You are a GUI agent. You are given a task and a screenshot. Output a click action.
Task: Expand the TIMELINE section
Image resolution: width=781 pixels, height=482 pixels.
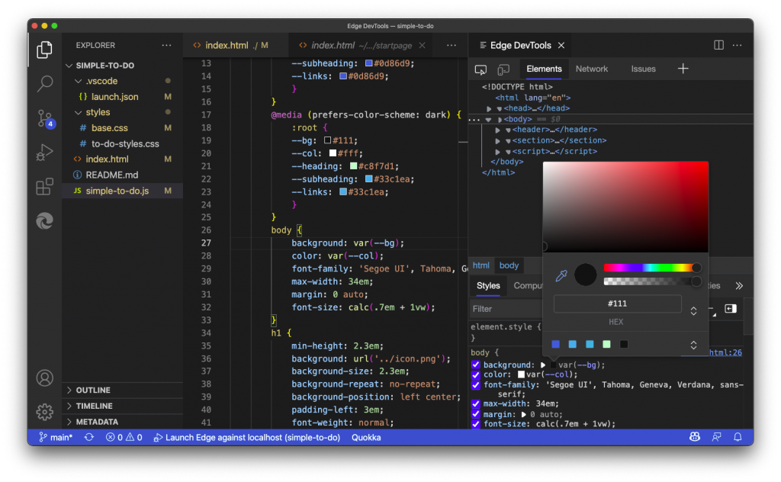[69, 406]
